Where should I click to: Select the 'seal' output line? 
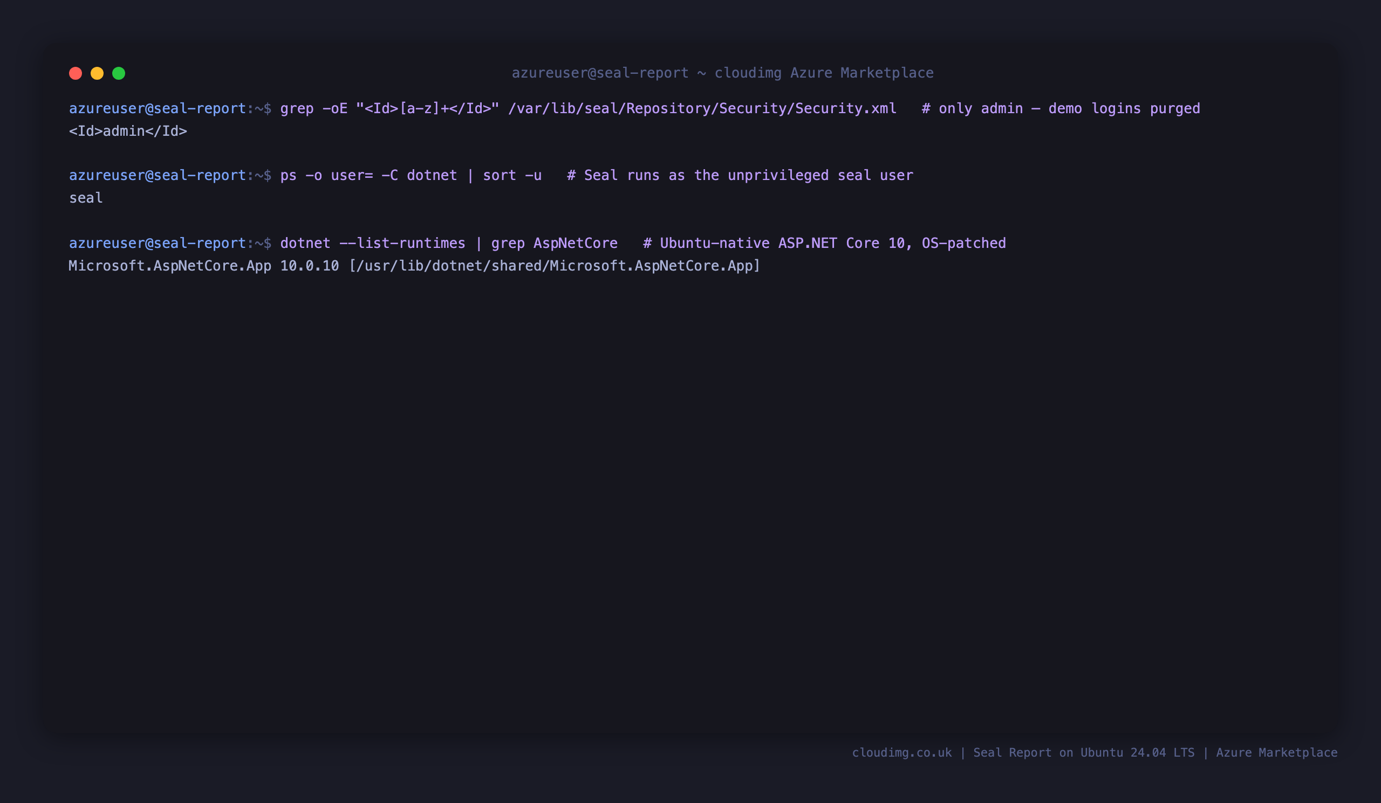point(86,198)
